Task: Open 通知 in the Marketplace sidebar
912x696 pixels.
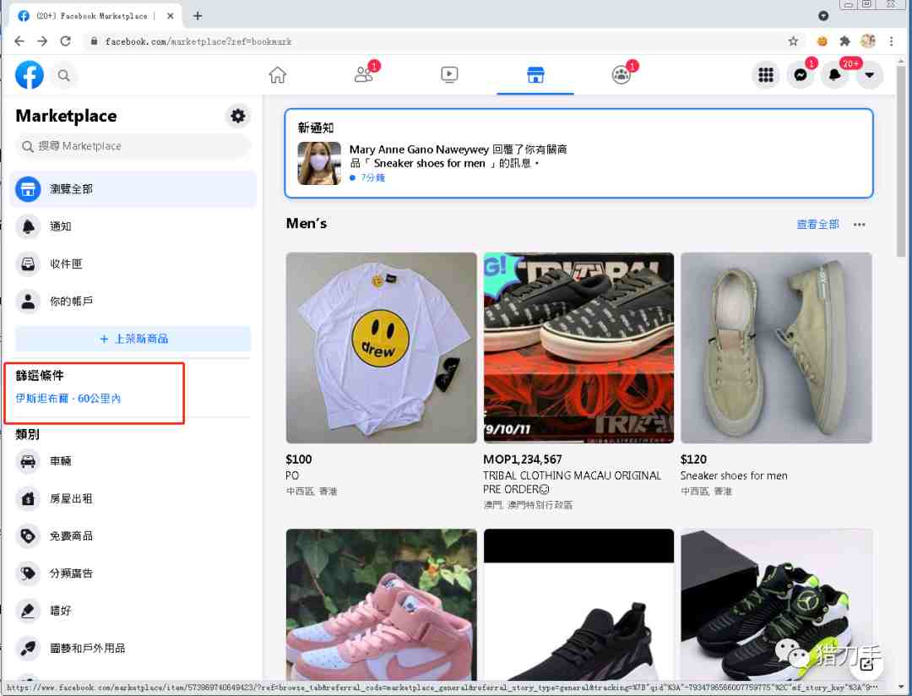Action: click(x=133, y=226)
